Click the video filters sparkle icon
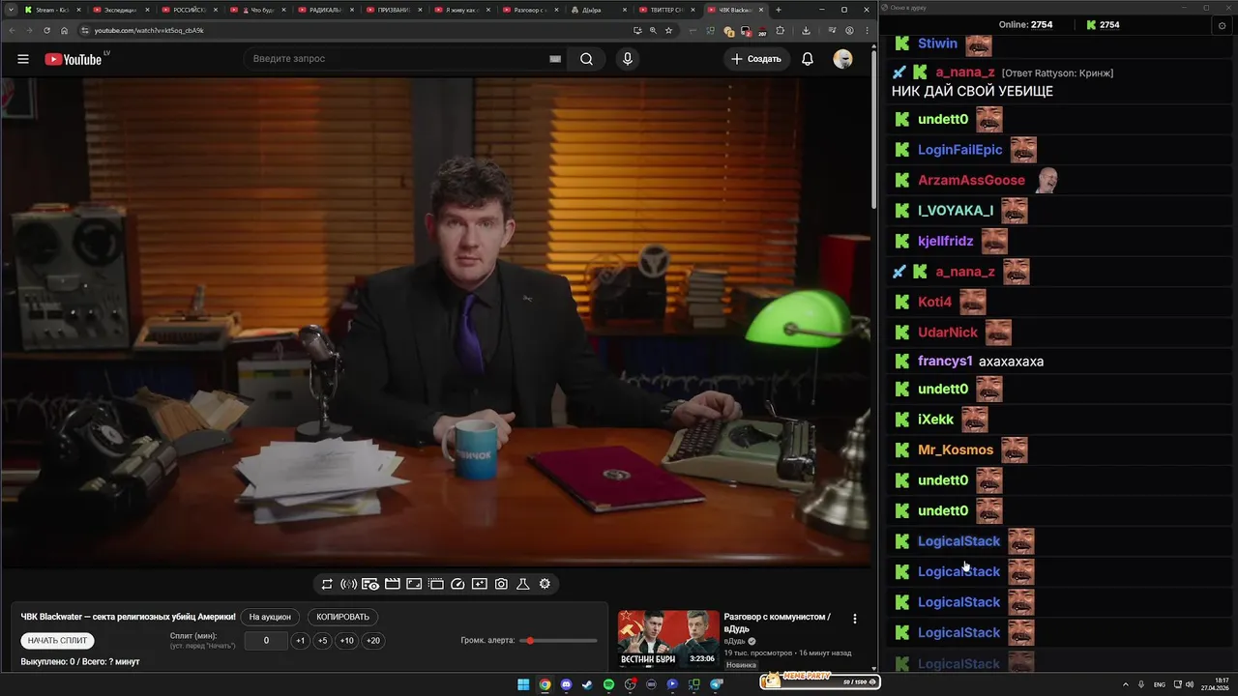 [480, 584]
